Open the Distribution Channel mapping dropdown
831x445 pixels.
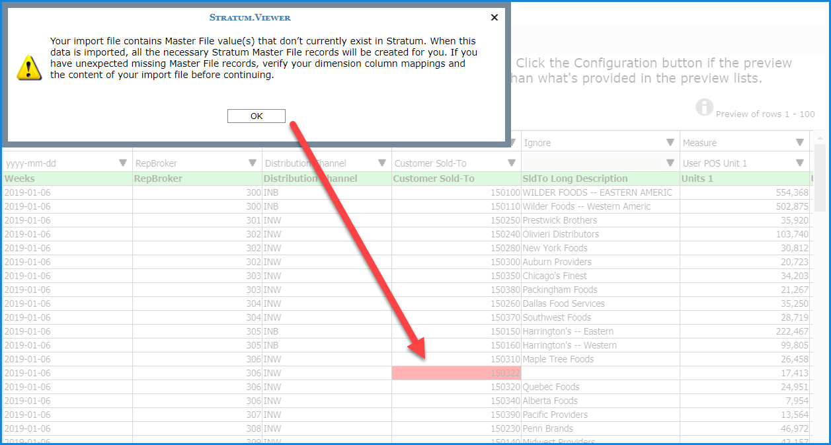click(x=382, y=163)
